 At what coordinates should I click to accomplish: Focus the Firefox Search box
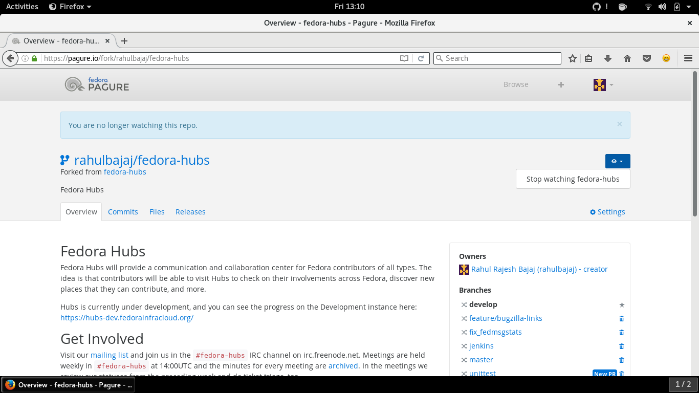point(497,58)
